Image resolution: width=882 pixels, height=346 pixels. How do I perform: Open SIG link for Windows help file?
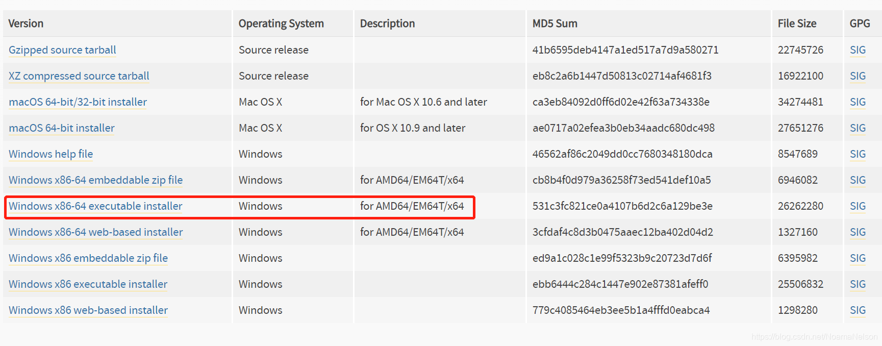click(x=858, y=154)
